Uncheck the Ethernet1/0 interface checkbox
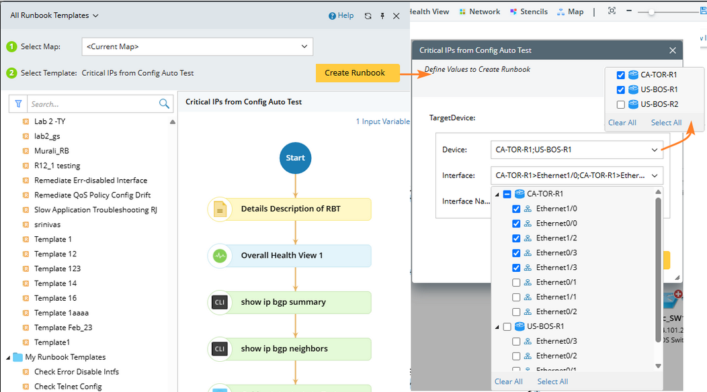707x392 pixels. (x=516, y=209)
